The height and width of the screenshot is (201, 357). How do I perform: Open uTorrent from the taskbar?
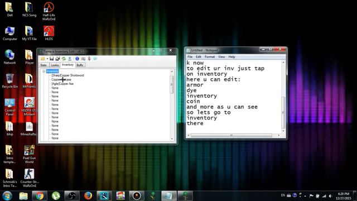56,196
